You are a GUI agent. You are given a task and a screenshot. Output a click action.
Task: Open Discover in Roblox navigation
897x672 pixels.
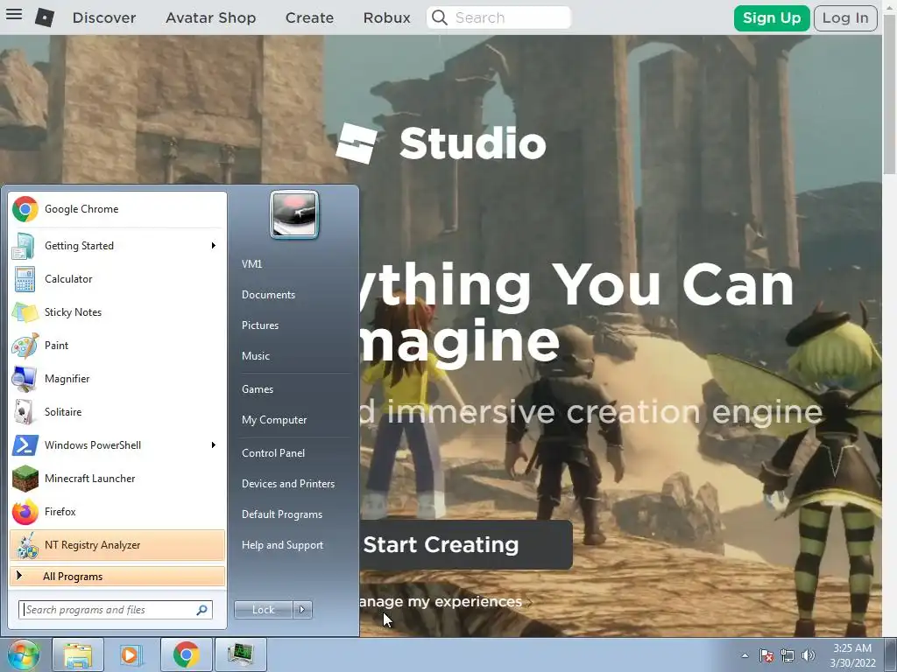pos(104,17)
